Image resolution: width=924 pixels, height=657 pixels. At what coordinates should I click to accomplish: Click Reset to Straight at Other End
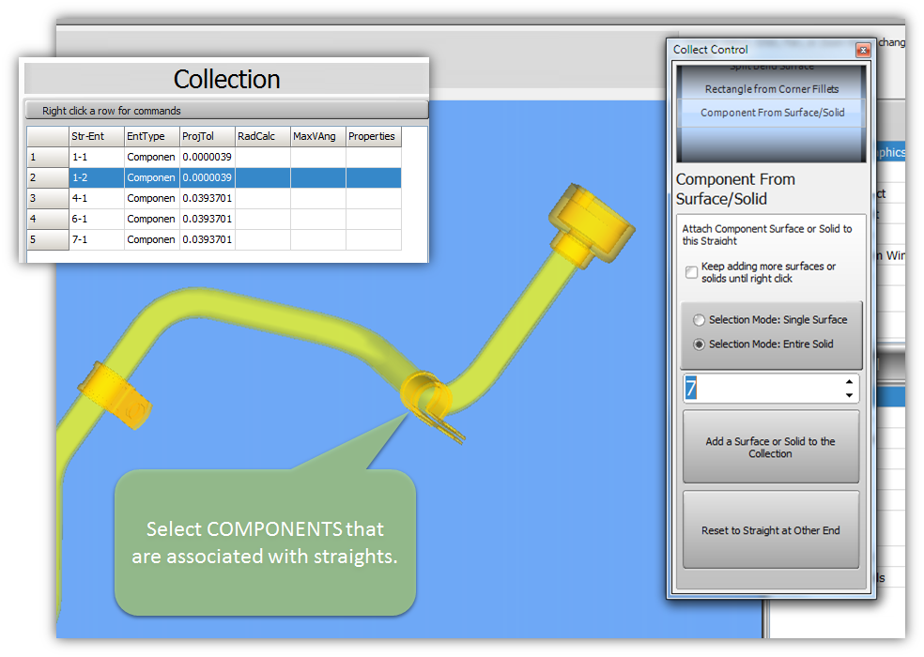pos(770,530)
